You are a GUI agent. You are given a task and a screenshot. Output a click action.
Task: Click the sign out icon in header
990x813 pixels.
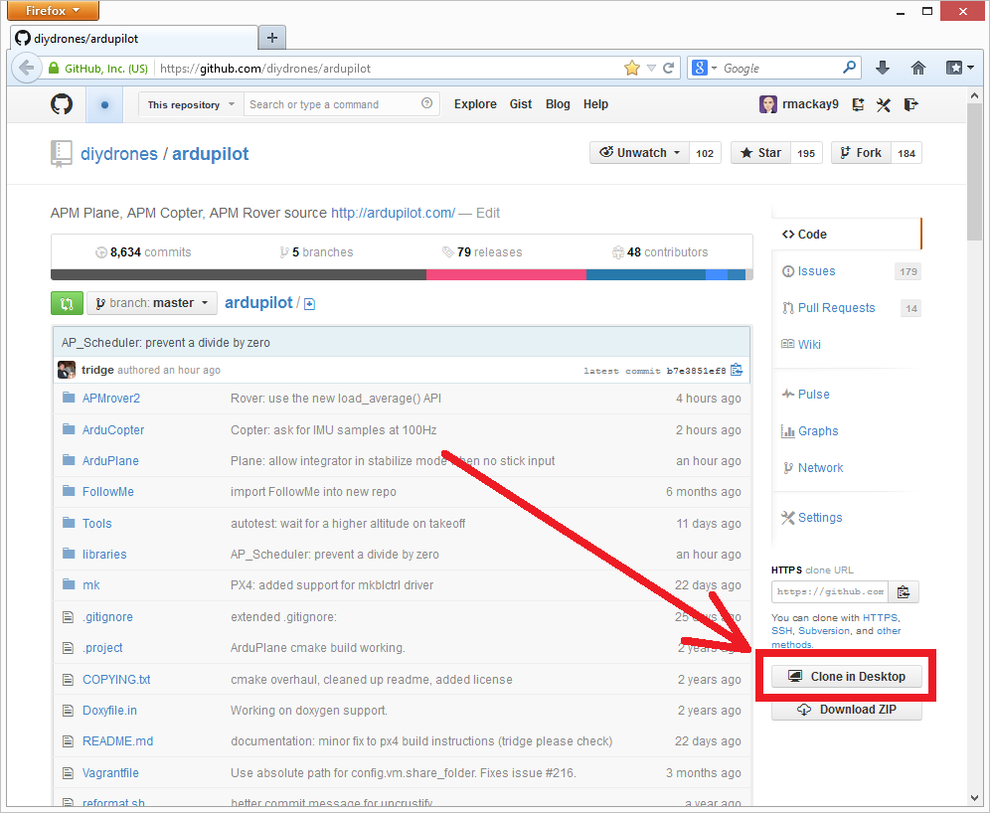(908, 104)
